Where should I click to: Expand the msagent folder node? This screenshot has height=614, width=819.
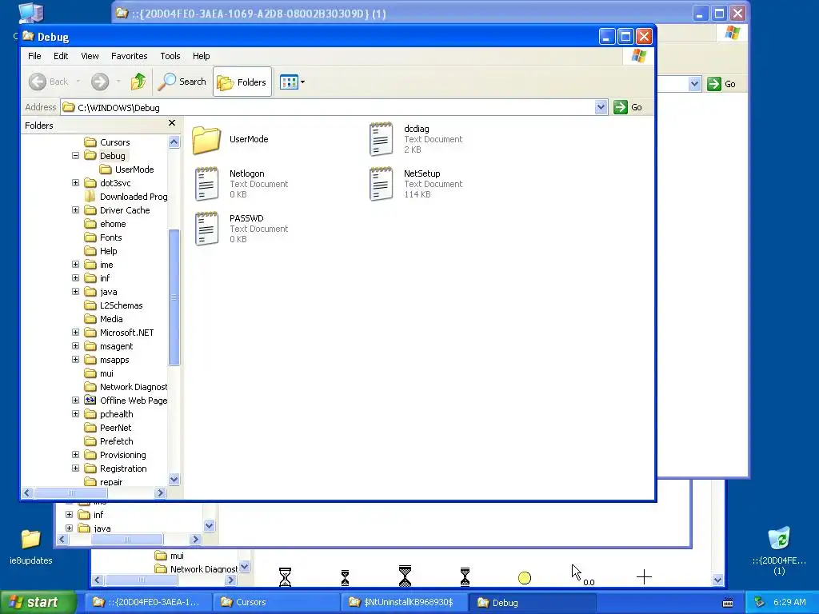point(76,345)
